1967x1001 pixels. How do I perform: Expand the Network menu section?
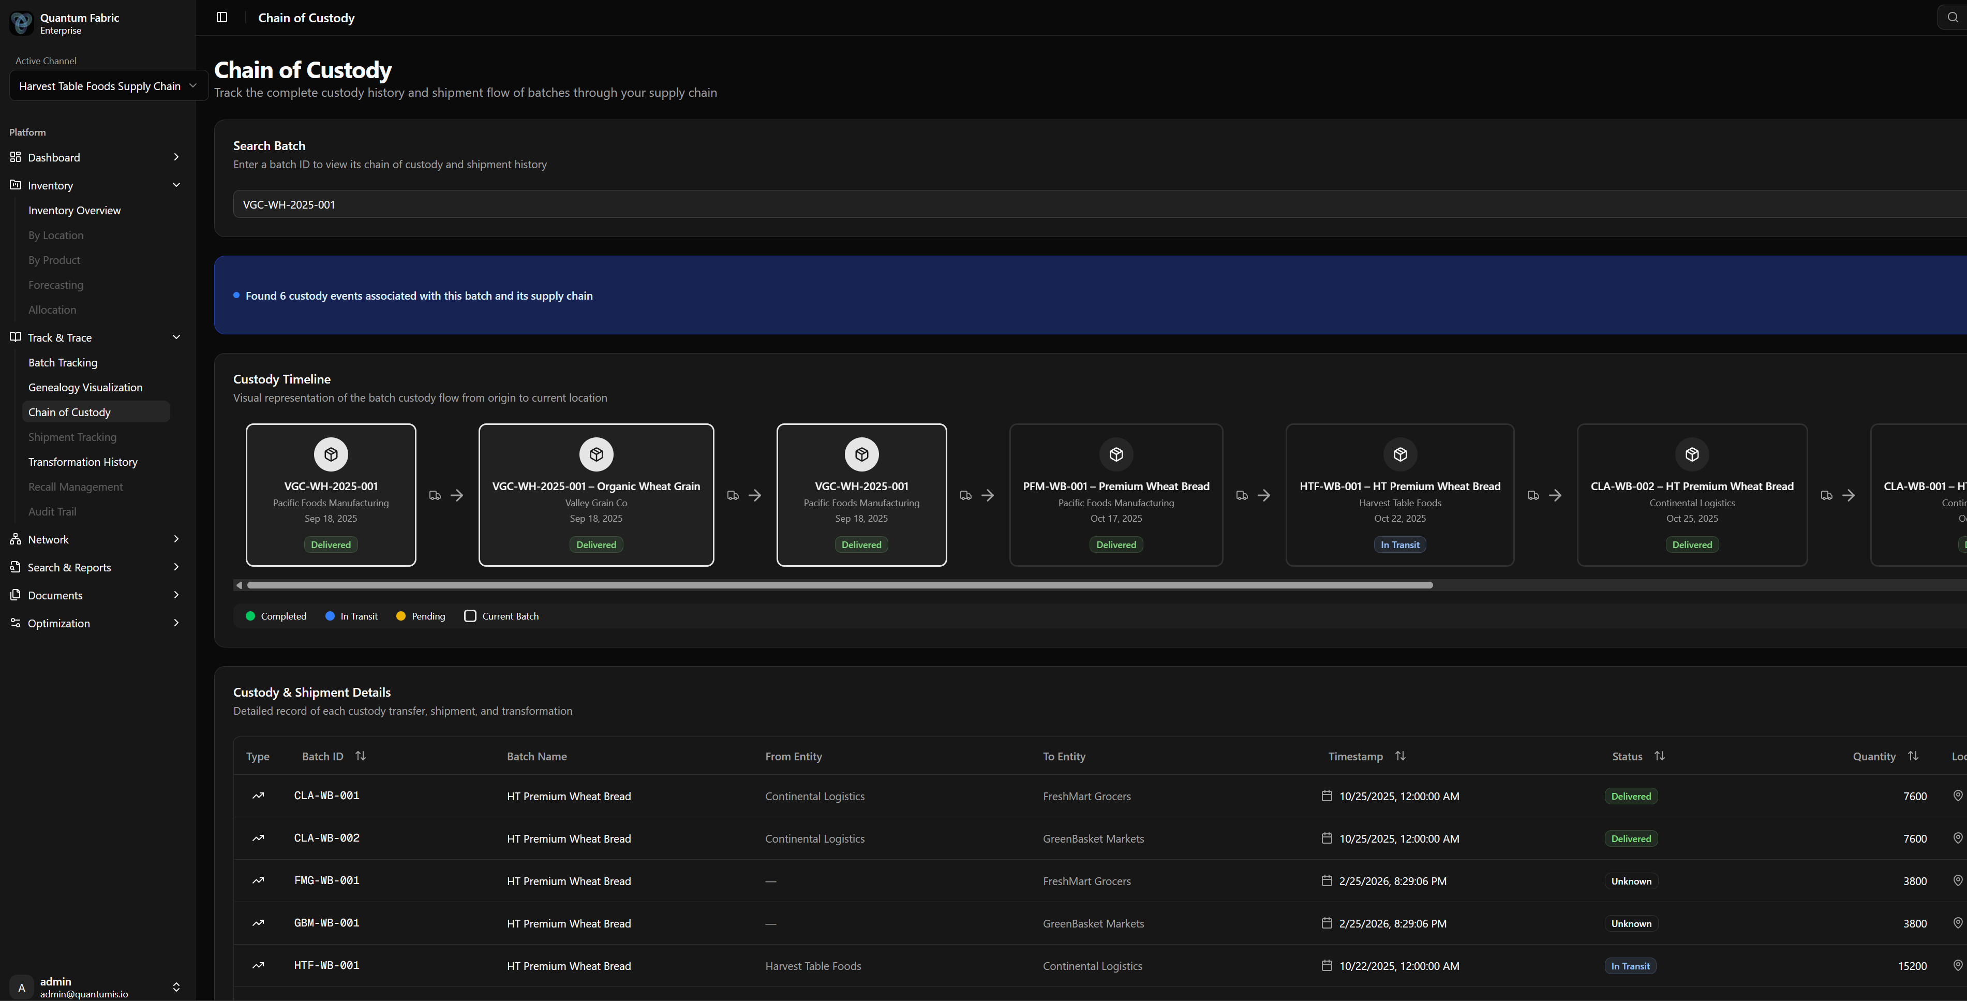[x=176, y=539]
